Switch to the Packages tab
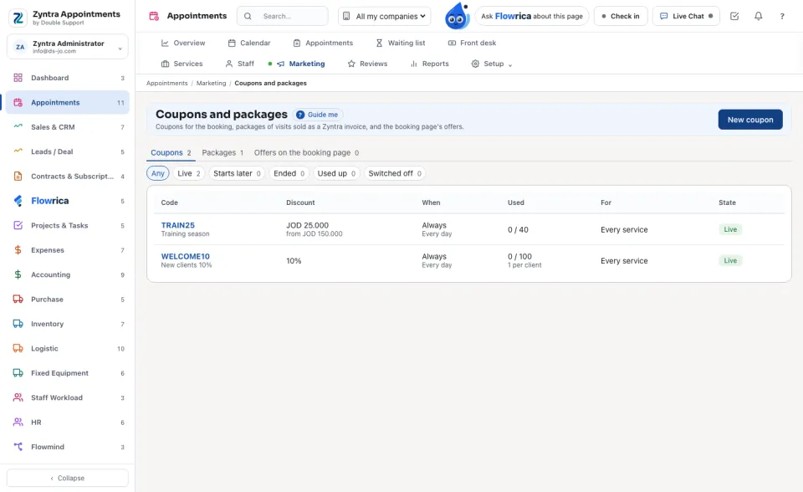The image size is (803, 492). 222,153
